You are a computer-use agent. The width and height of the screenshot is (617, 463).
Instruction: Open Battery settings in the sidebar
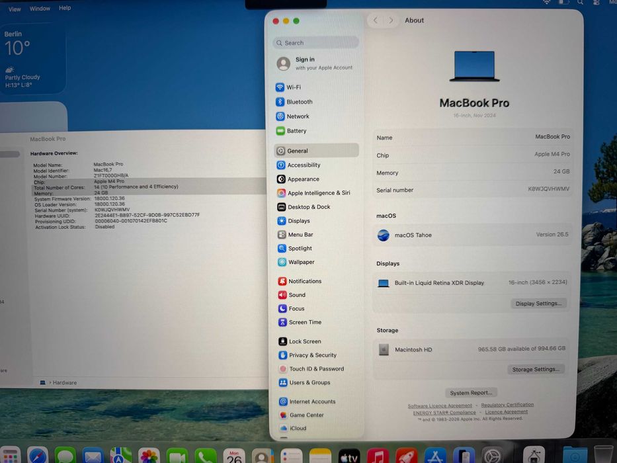click(x=291, y=131)
